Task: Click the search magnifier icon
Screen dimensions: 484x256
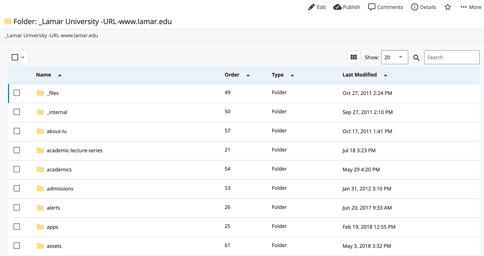Action: pyautogui.click(x=417, y=58)
